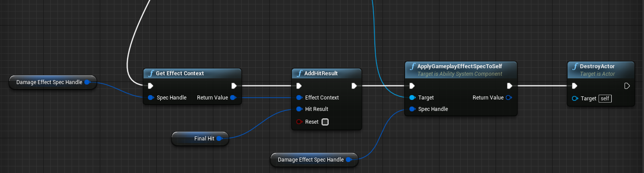The image size is (644, 173).
Task: Click the AddHitResult input execution pin
Action: [x=299, y=86]
